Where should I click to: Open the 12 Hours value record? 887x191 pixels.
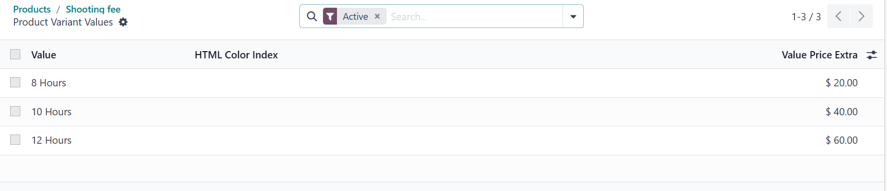[52, 140]
